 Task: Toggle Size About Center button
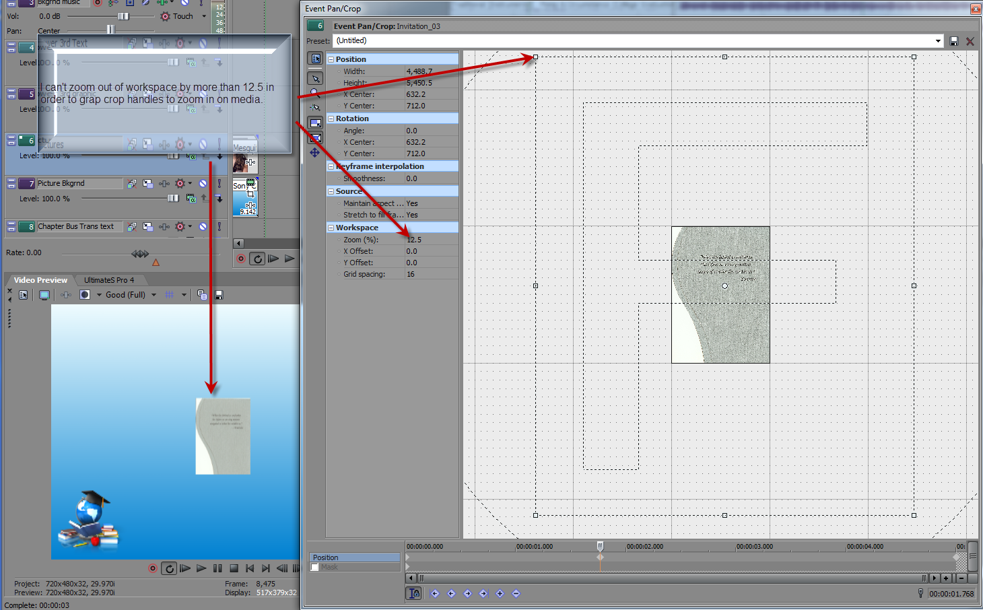pos(315,138)
